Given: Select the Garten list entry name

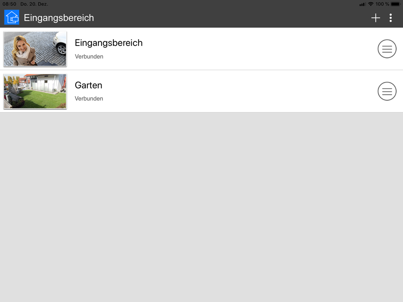Looking at the screenshot, I should point(88,85).
